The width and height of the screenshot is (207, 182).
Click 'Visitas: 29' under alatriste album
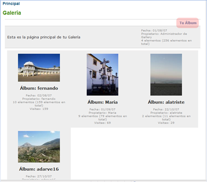tap(166, 123)
